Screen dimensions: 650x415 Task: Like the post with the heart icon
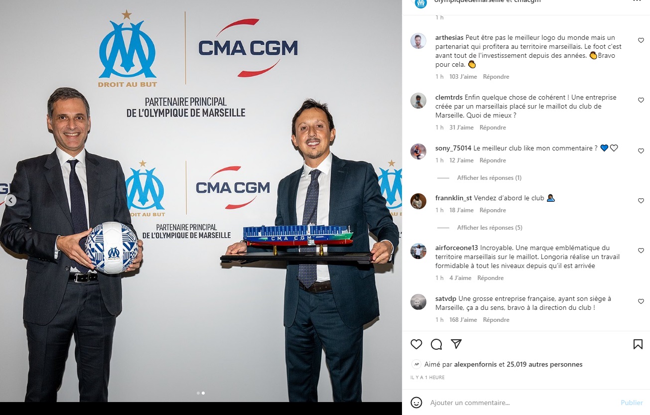click(416, 344)
